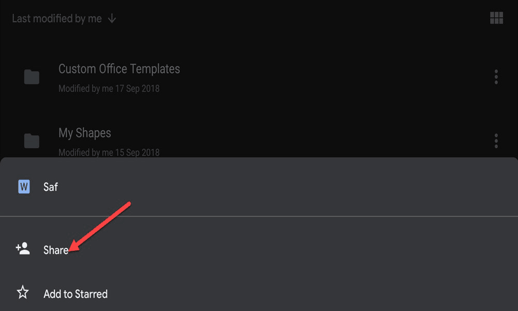Open the Share person-add icon
Screen dimensions: 518x311
23,249
